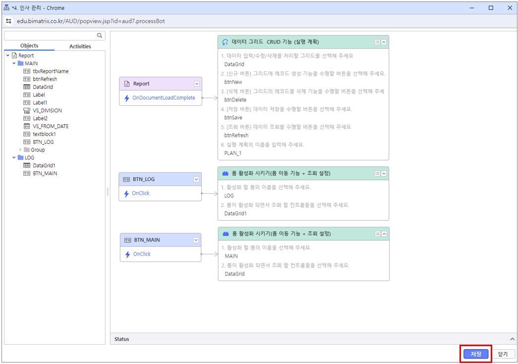Click the OnClick event link under BTN_LOG
518x364 pixels.
[140, 194]
